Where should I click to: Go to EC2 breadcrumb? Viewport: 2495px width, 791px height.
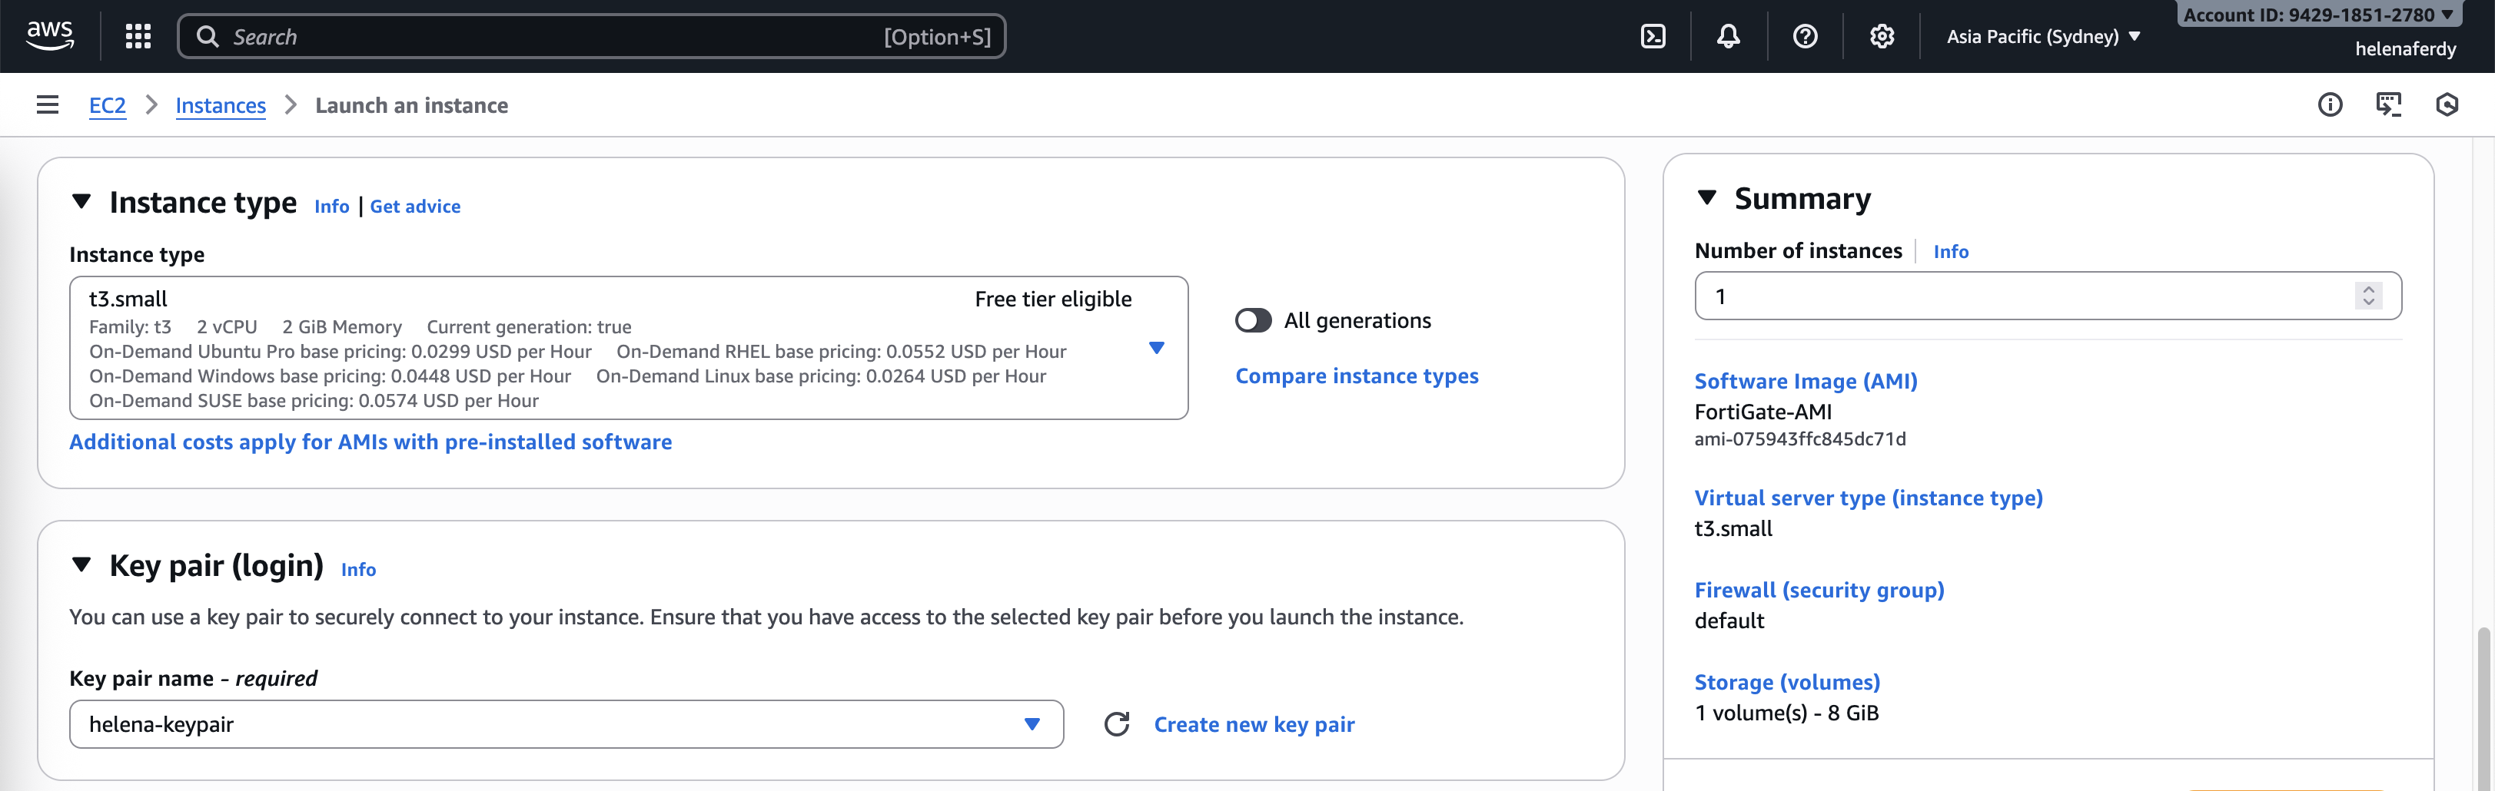click(x=108, y=105)
